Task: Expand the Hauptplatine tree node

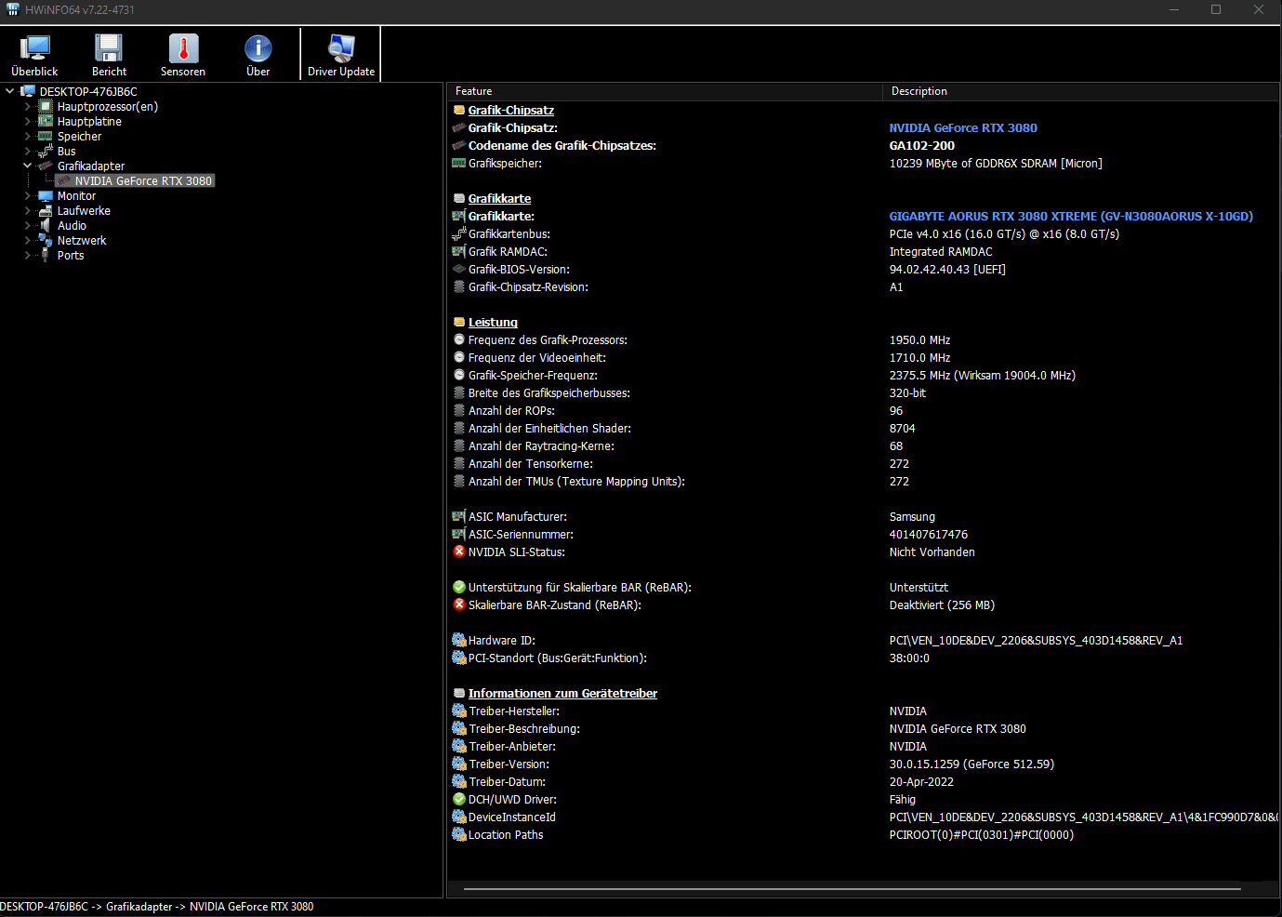Action: 27,122
